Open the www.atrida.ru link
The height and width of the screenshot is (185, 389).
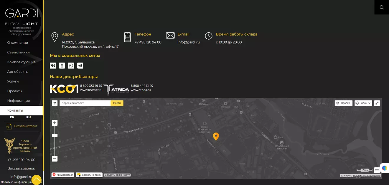click(x=141, y=90)
